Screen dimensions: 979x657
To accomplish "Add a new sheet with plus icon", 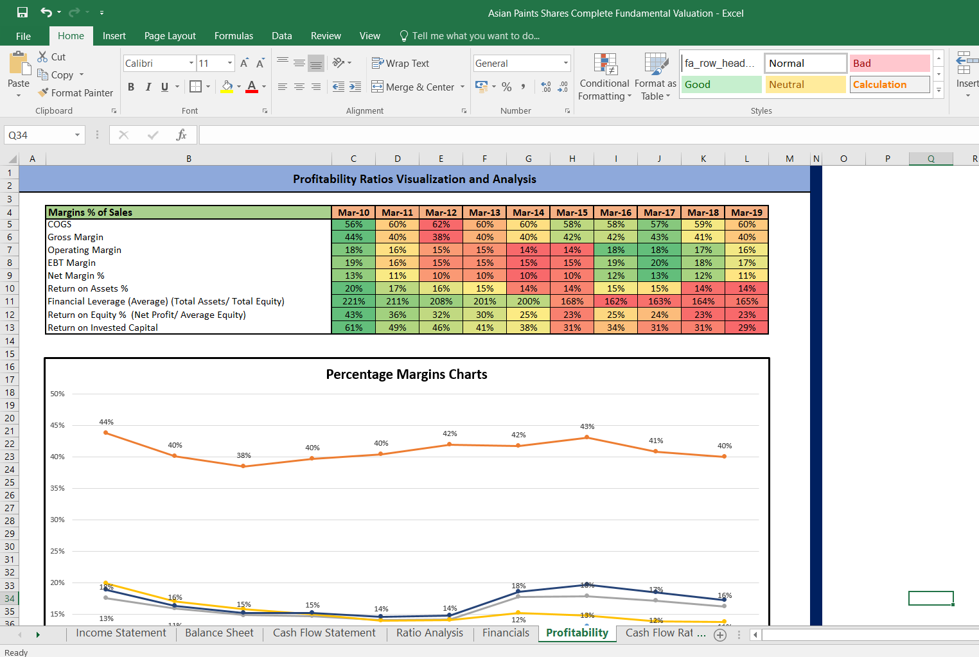I will click(x=720, y=635).
